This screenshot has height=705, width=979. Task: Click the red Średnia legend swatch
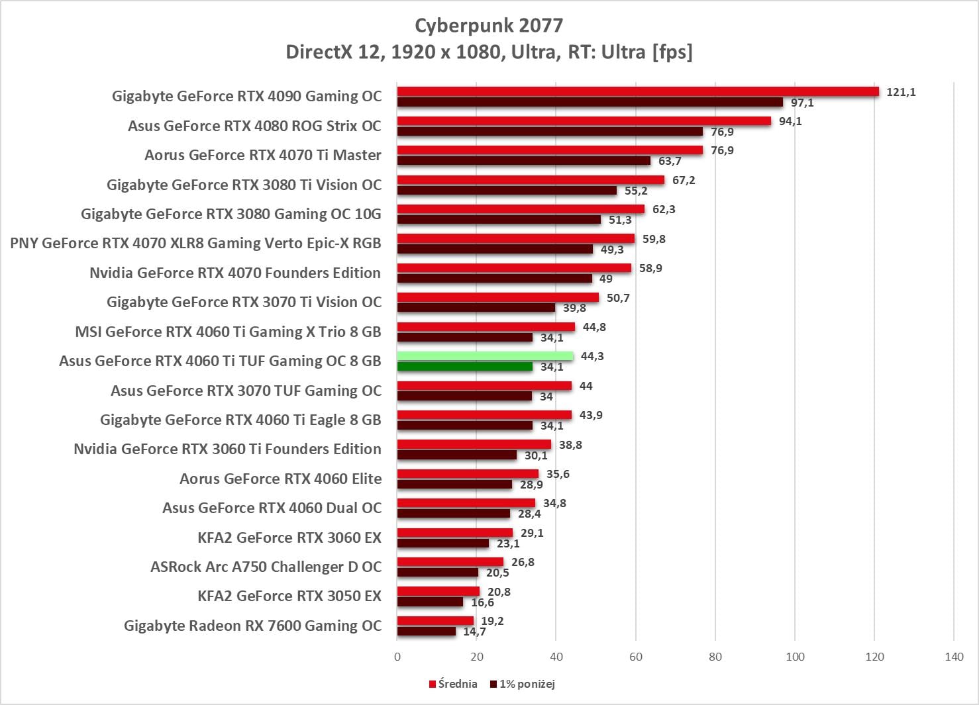[433, 684]
